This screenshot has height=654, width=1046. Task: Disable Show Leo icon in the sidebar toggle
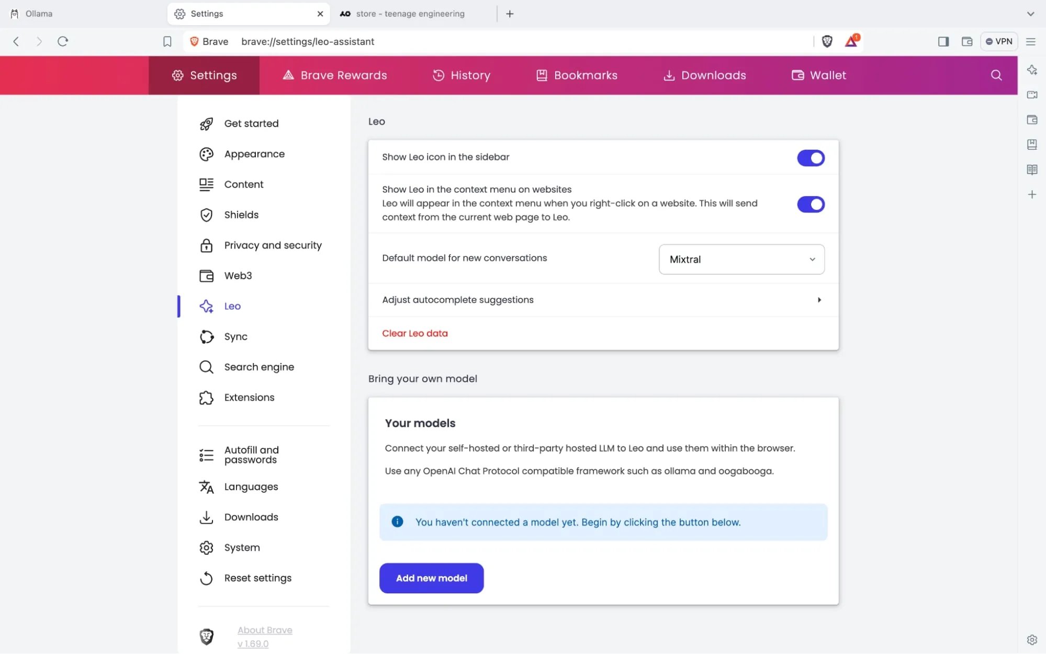point(811,157)
